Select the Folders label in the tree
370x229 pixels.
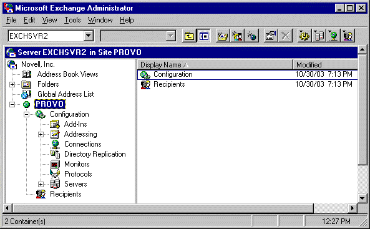click(48, 84)
